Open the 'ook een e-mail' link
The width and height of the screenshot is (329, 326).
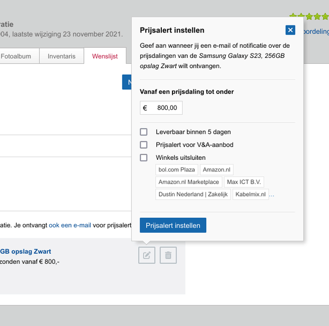coord(70,225)
